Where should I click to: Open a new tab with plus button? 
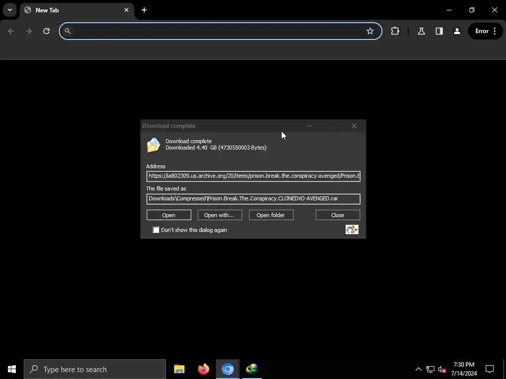(144, 10)
